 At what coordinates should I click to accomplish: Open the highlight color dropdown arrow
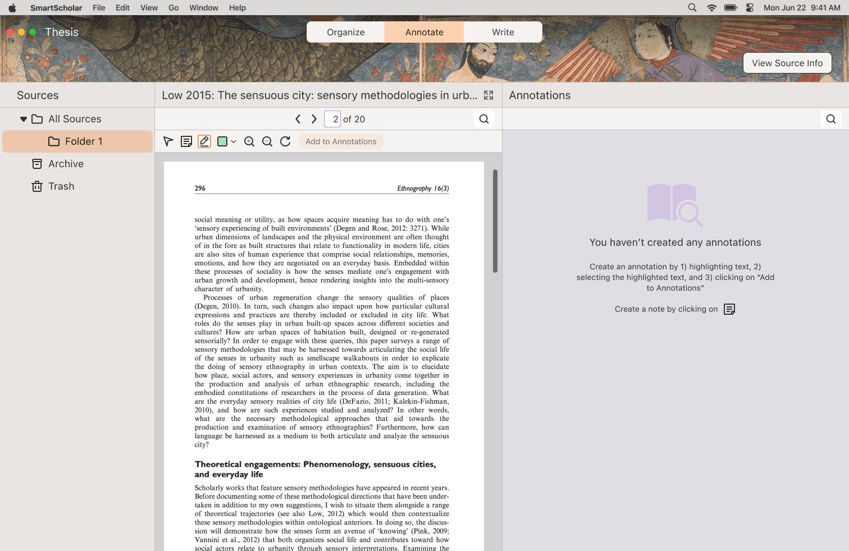234,141
